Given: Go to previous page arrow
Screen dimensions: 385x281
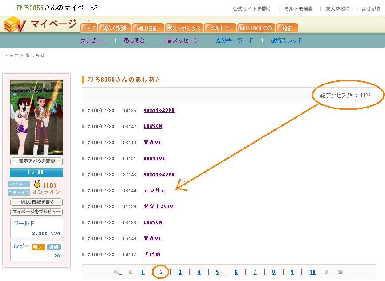Looking at the screenshot, I should (130, 272).
